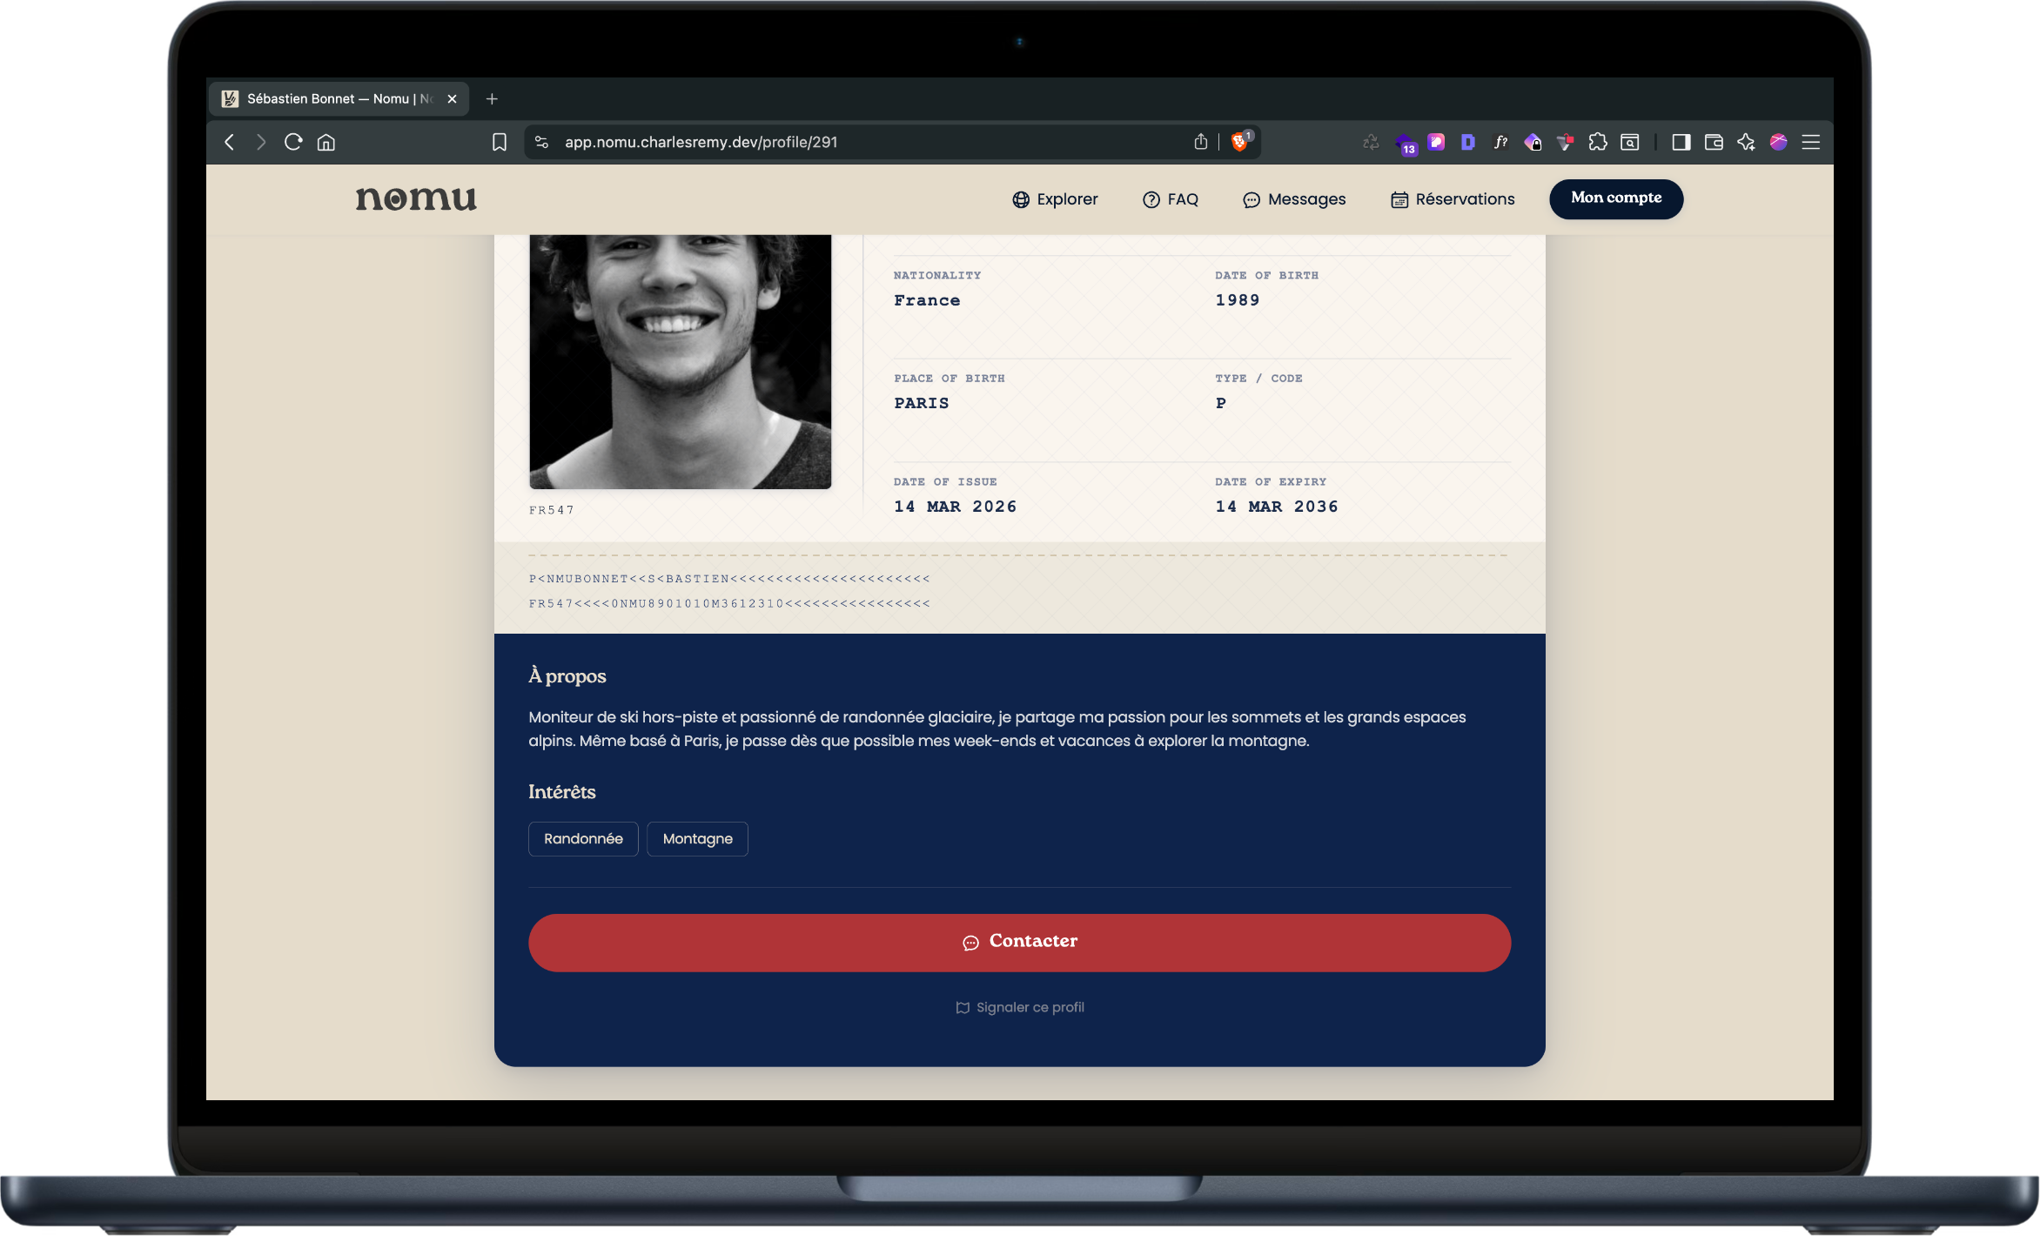
Task: Reload the page
Action: (x=293, y=142)
